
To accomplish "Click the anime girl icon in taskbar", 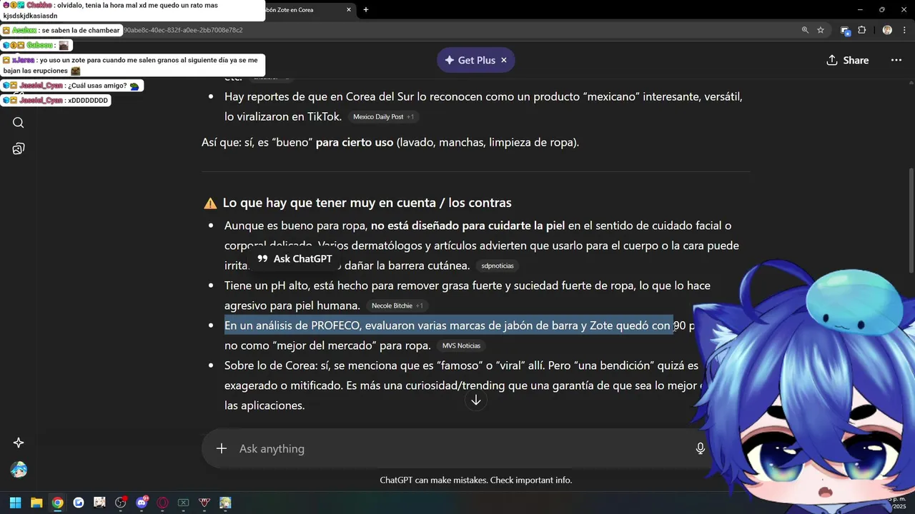I will (x=99, y=503).
